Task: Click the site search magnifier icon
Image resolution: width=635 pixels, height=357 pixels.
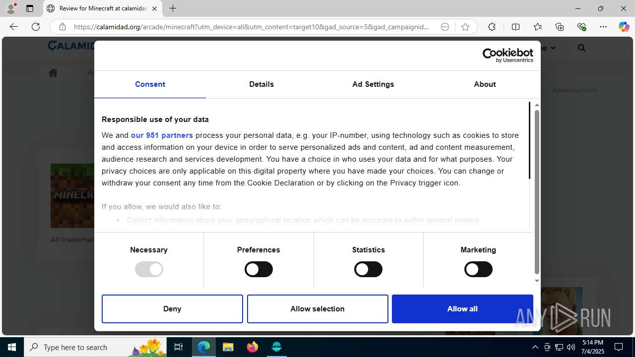Action: click(x=581, y=48)
